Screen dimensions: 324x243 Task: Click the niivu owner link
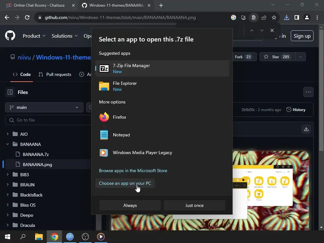pyautogui.click(x=24, y=57)
